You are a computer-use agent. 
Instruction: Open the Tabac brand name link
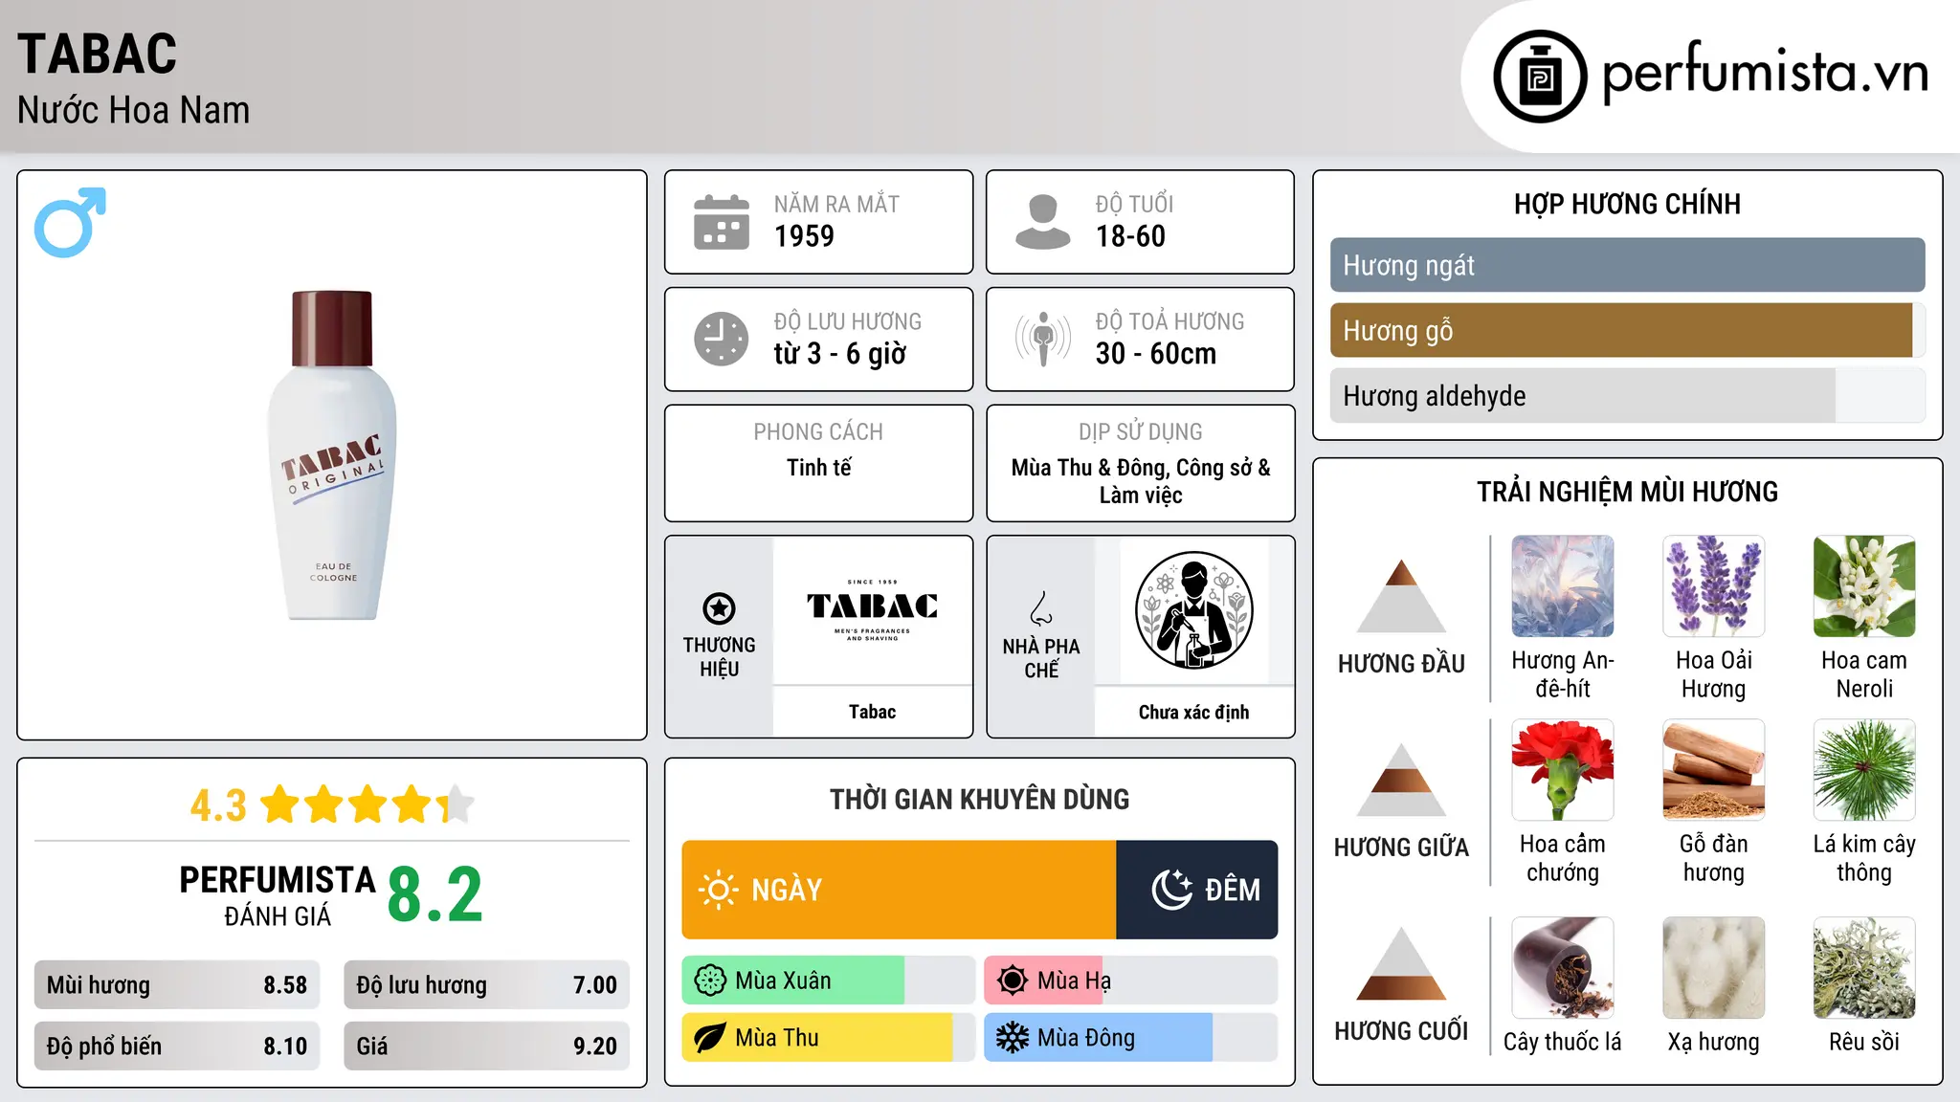point(872,712)
